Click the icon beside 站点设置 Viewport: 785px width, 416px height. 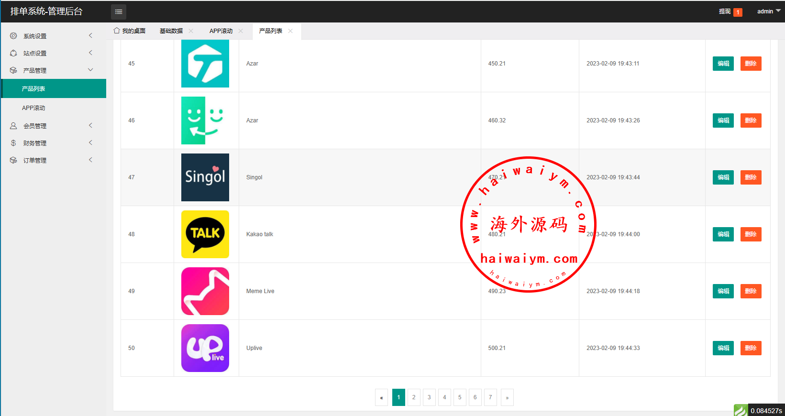coord(13,53)
